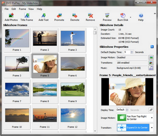Screen dimensions: 158x136
Task: Collapse the Slideshow Properties section
Action: tap(152, 47)
